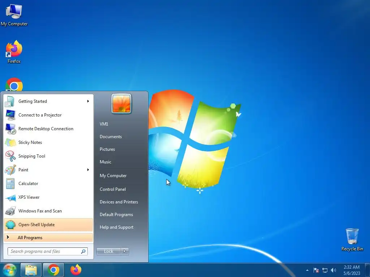Open Chrome from the taskbar

point(53,270)
